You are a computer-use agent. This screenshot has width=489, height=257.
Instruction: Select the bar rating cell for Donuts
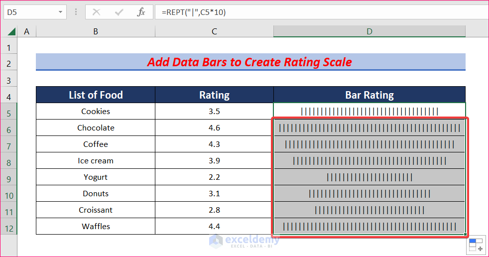pos(369,193)
